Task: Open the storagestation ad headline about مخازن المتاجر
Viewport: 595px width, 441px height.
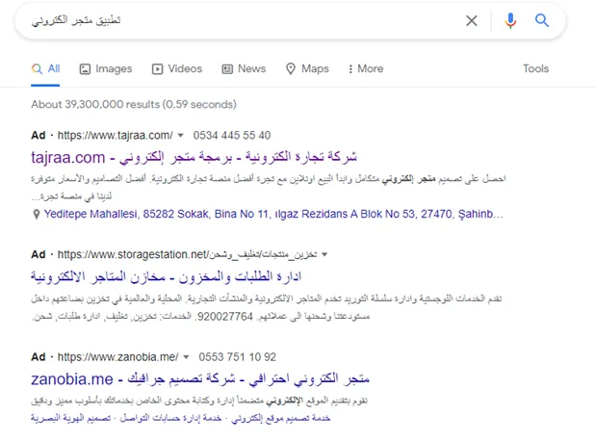Action: pos(167,276)
